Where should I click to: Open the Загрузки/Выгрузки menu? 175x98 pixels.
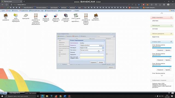[51, 11]
